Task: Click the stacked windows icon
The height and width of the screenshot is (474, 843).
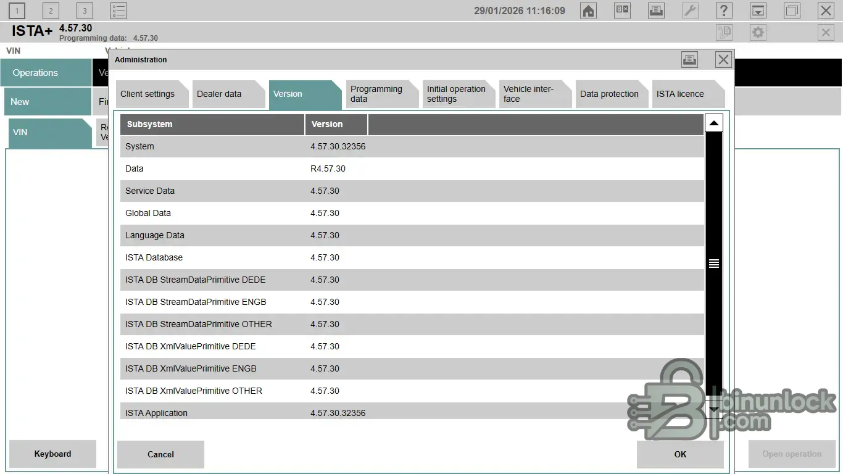Action: tap(792, 10)
